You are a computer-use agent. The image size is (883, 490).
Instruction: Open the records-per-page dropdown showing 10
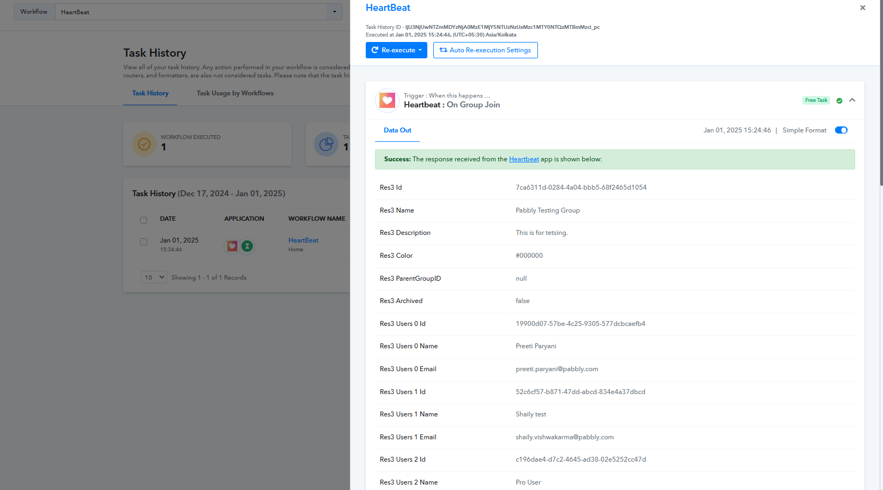point(154,277)
